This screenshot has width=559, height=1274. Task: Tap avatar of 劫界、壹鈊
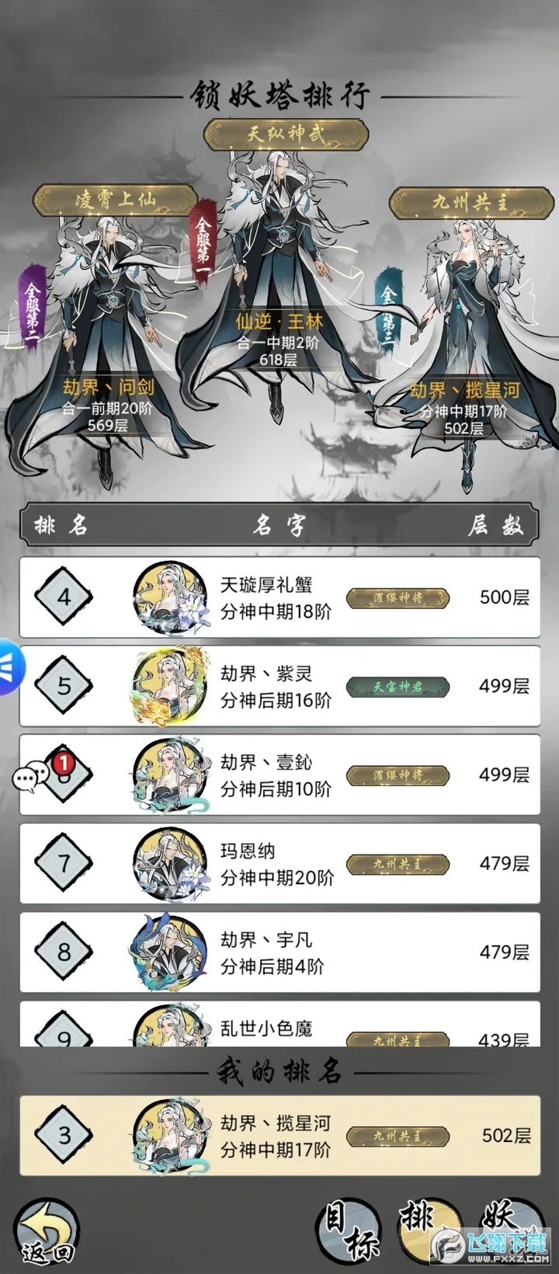(170, 774)
